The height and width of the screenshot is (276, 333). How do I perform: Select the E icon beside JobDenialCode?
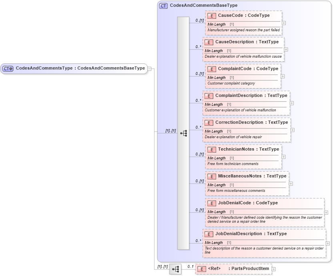click(x=211, y=203)
